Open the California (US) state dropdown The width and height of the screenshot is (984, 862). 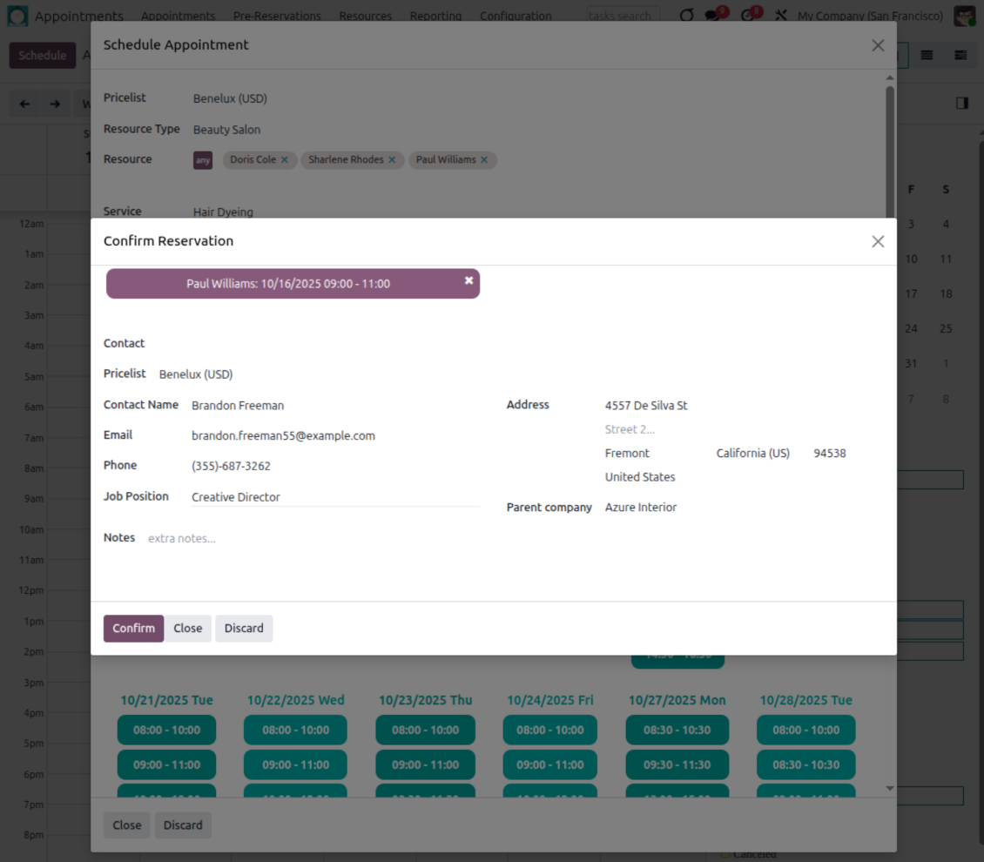pos(753,454)
